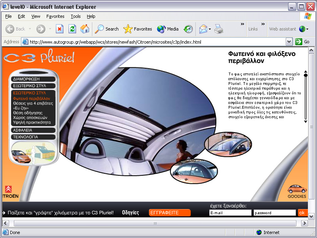Select the ΕΞΩΤΕΡΙΚΟ ΣΤΥΛ menu section
This screenshot has width=317, height=238.
[x=33, y=86]
